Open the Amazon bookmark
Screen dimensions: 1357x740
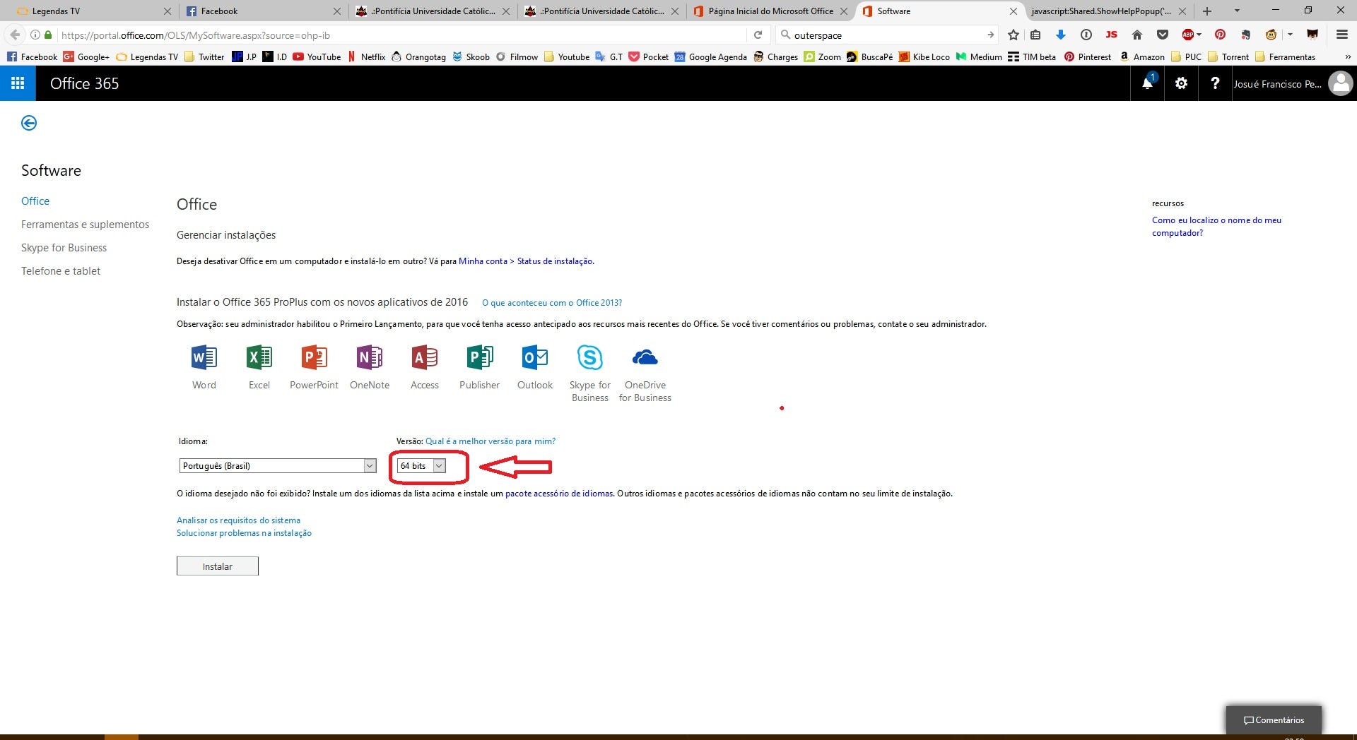(x=1141, y=57)
